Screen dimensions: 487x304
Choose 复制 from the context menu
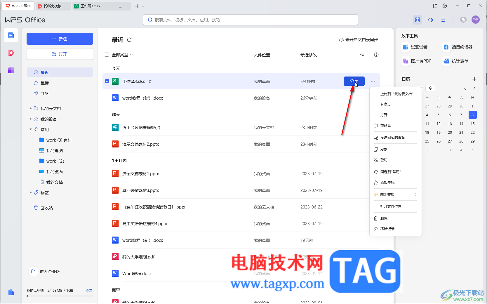click(395, 150)
